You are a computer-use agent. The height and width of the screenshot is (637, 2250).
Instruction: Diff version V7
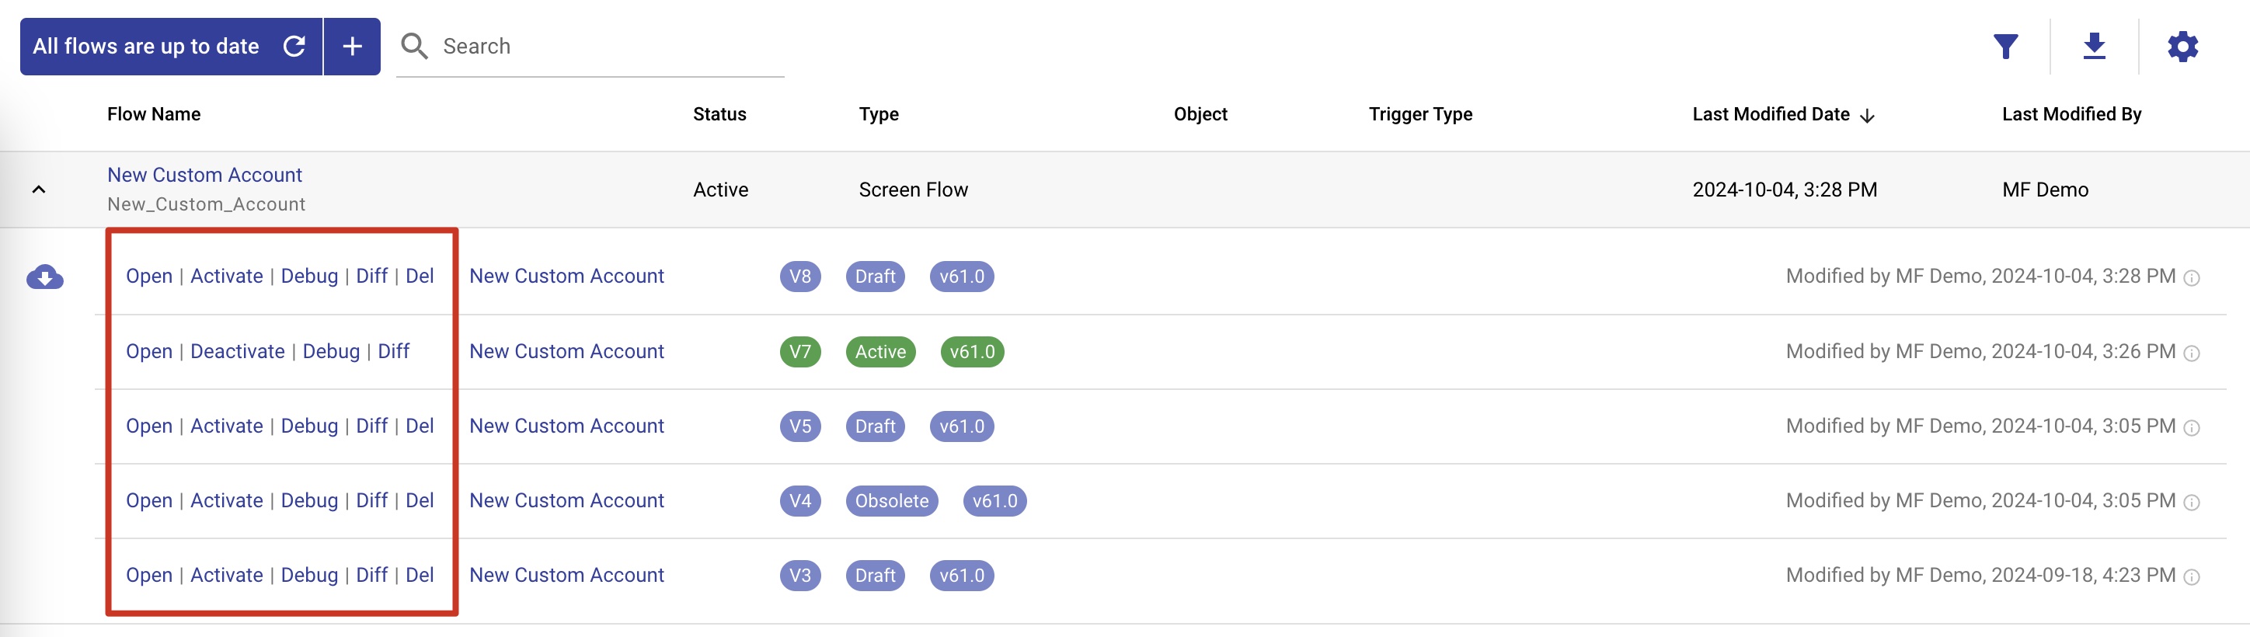tap(393, 351)
